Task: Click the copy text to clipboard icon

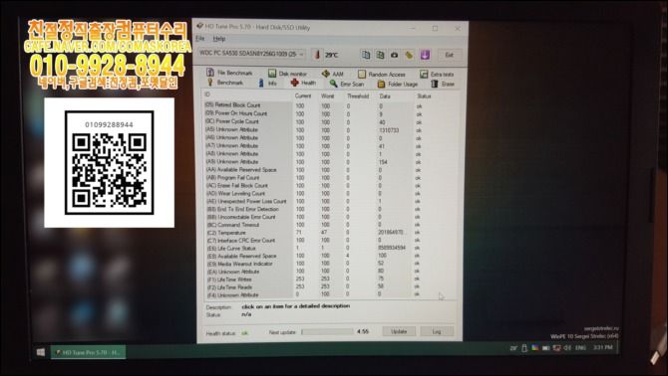Action: pos(366,55)
